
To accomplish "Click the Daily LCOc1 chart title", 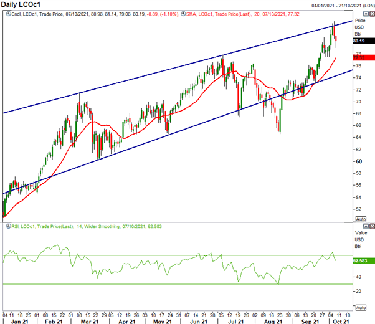I will coord(21,4).
